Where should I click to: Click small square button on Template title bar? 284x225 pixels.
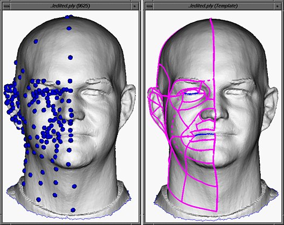[x=278, y=6]
